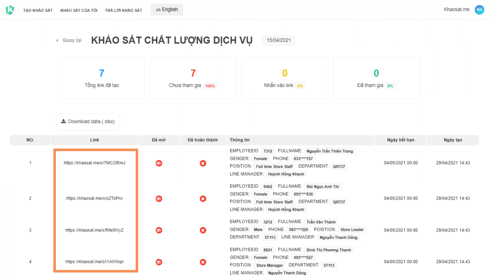Open the TẠO KHẢO SÁT menu
This screenshot has width=489, height=275.
point(38,11)
